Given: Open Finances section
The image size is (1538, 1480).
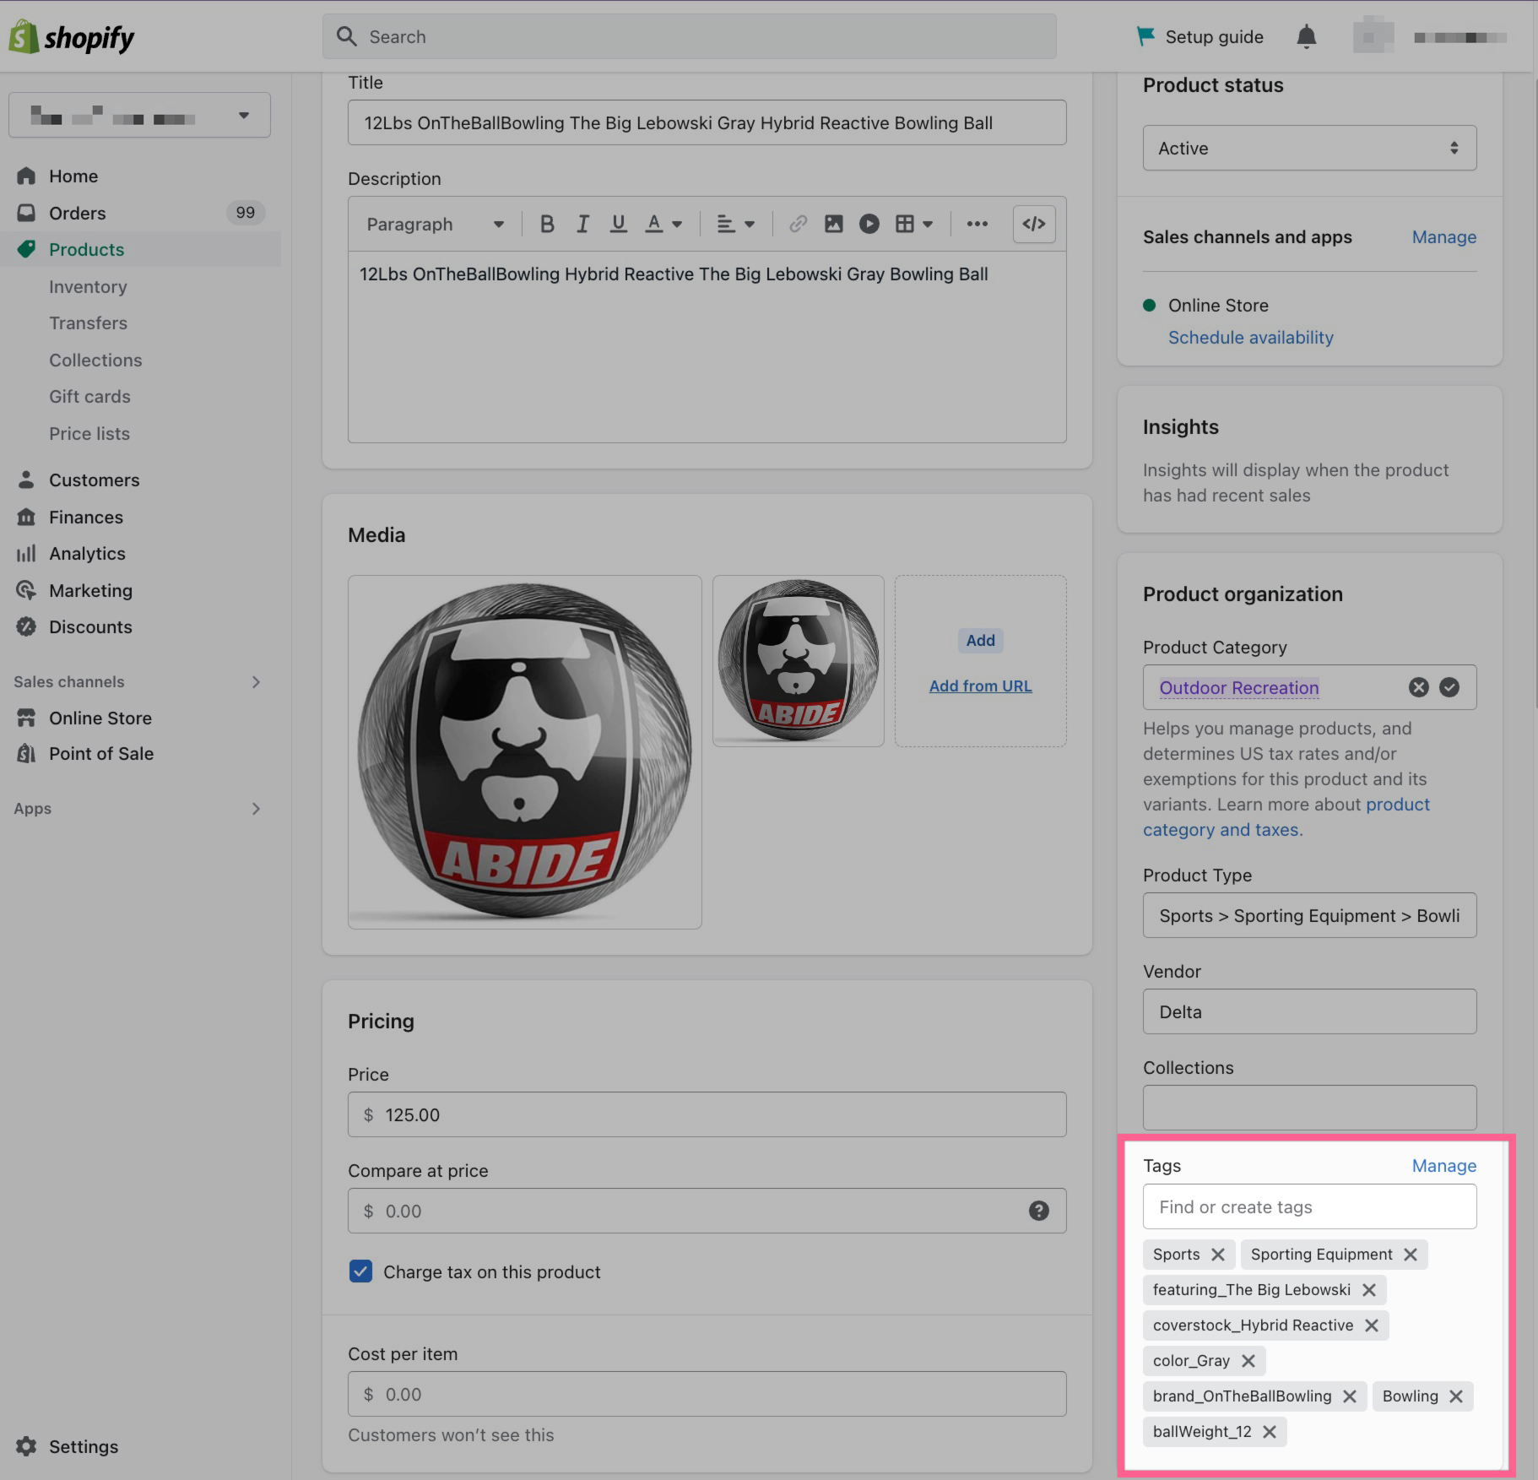Looking at the screenshot, I should tap(85, 518).
